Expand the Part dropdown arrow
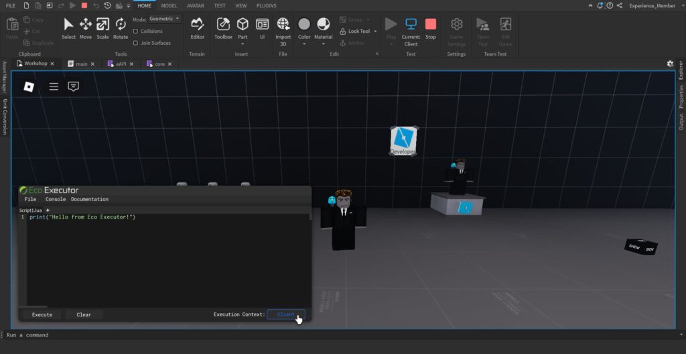The image size is (686, 354). tap(243, 44)
